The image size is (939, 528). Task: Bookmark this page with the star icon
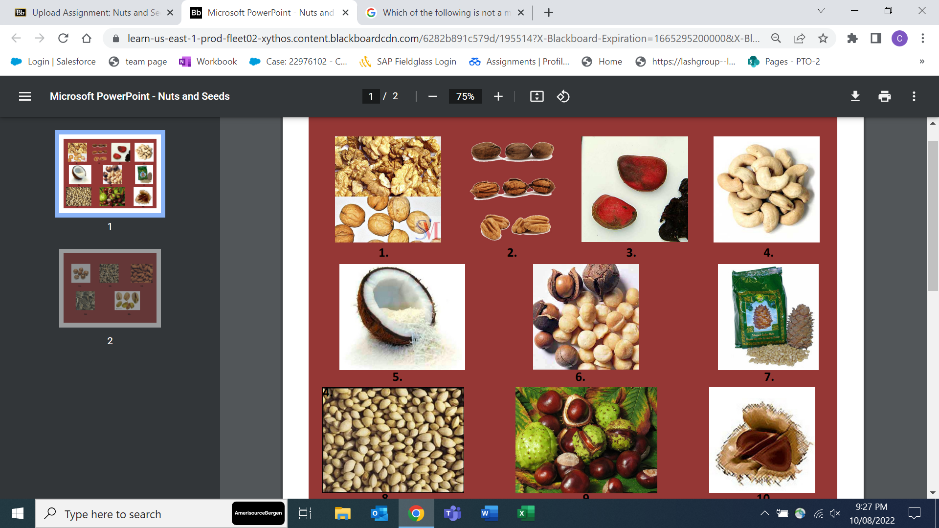point(823,38)
